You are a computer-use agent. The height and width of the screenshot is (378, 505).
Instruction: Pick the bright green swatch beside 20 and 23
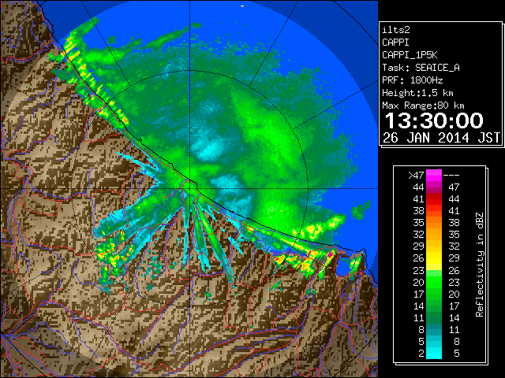click(434, 282)
